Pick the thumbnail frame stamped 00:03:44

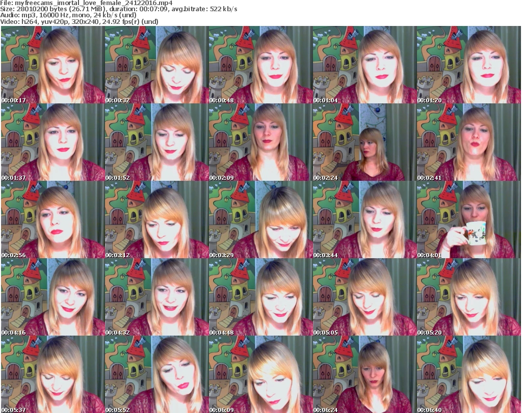(364, 220)
